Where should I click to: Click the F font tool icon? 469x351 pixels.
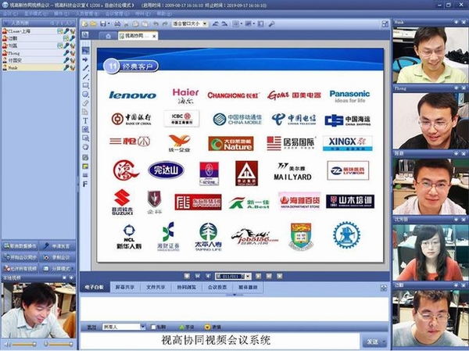click(85, 184)
